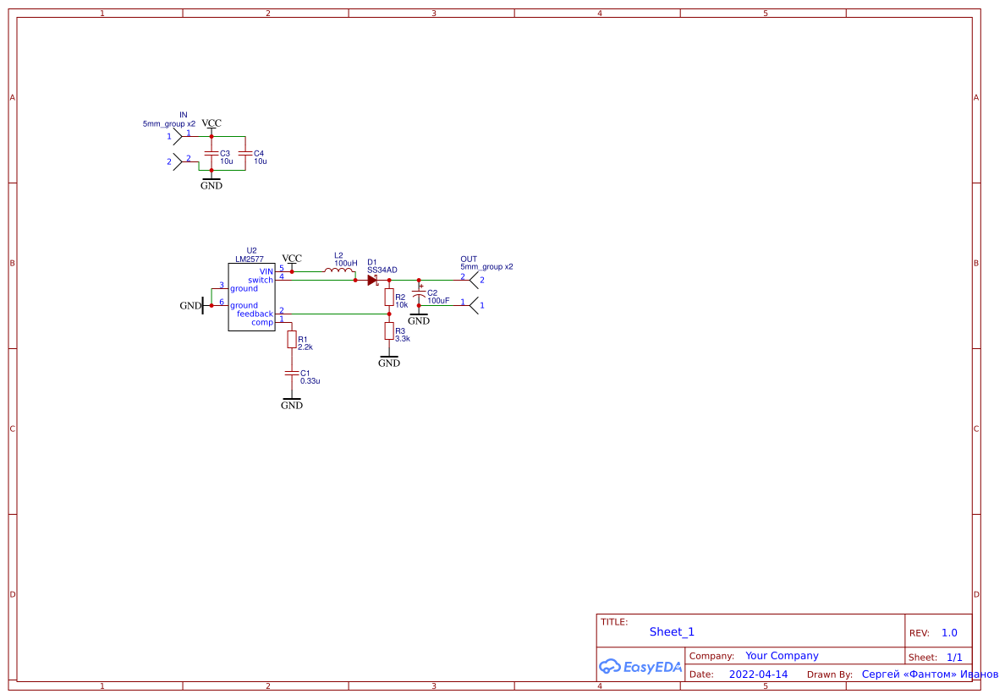Image resolution: width=1005 pixels, height=699 pixels.
Task: Select the REV 1.0 value
Action: (948, 632)
